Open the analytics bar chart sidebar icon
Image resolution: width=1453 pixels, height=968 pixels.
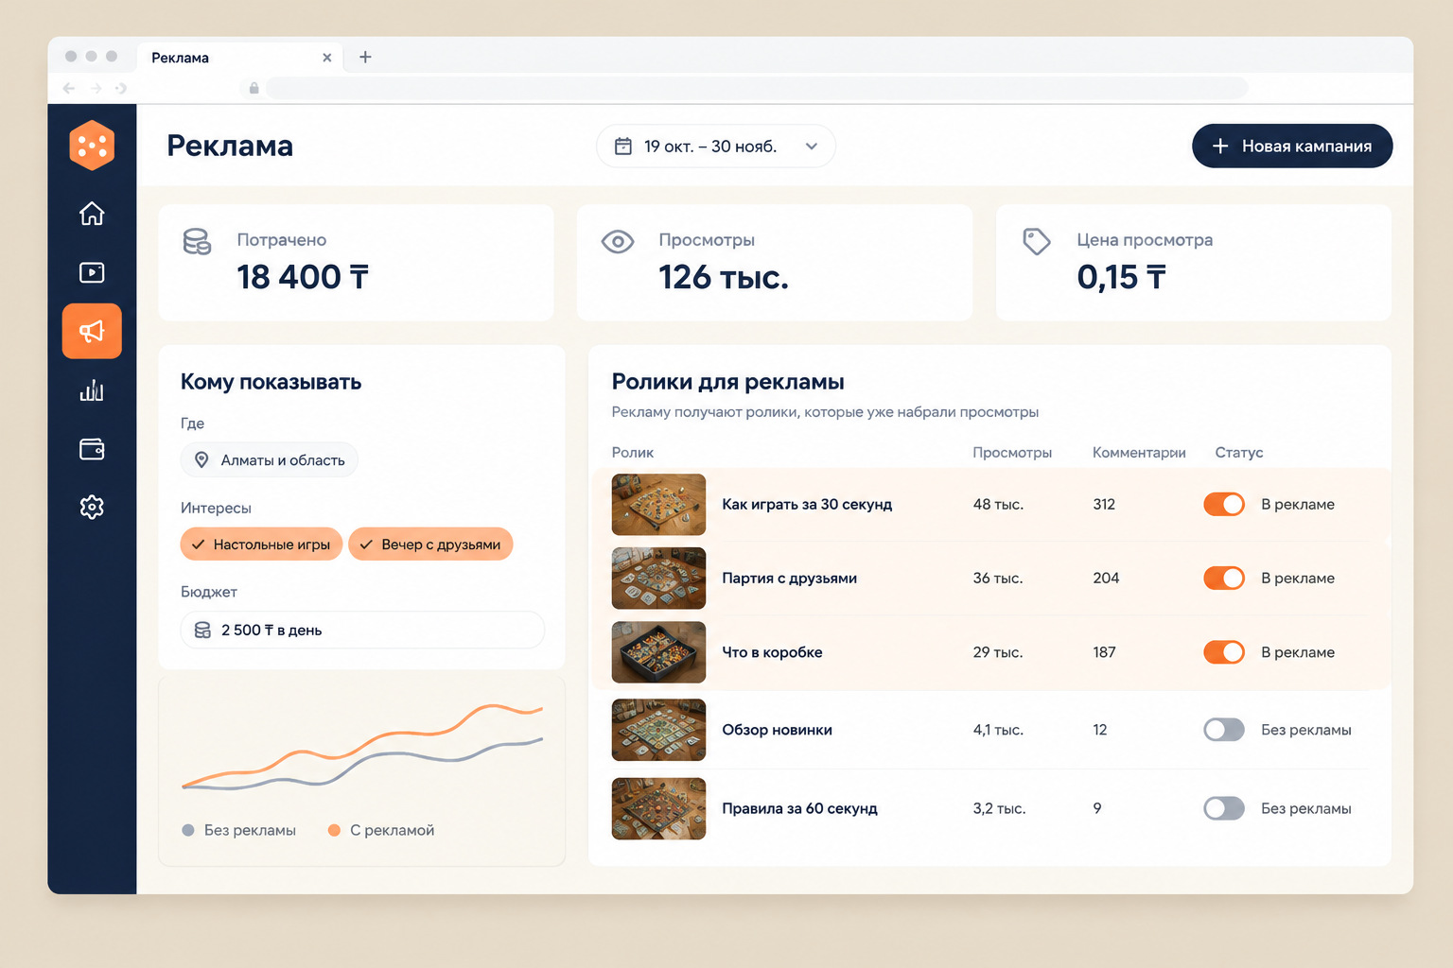click(92, 390)
